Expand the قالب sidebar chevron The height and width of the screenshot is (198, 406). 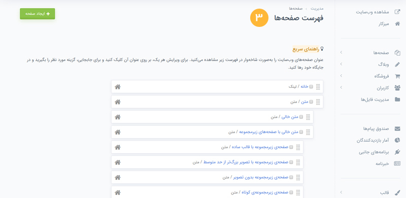point(341,192)
